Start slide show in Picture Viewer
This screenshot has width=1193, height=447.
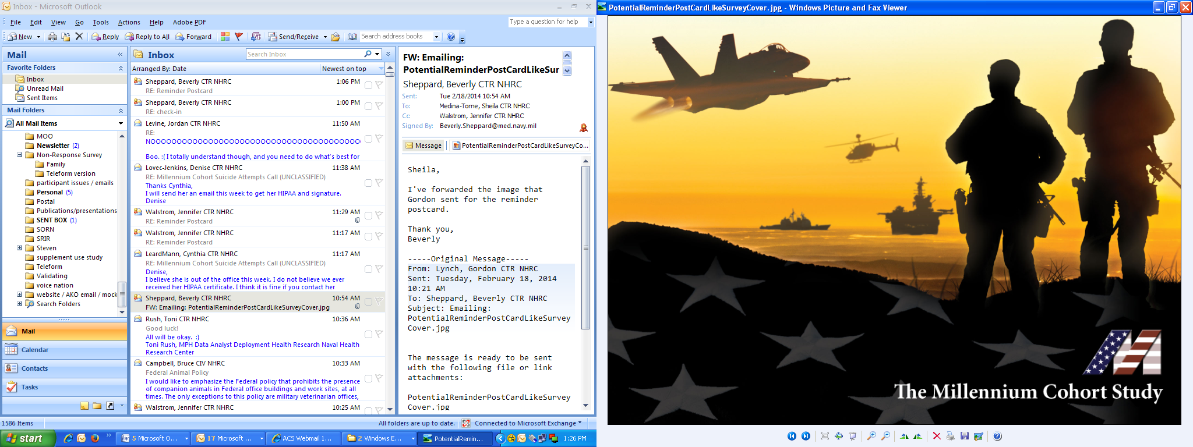point(853,436)
